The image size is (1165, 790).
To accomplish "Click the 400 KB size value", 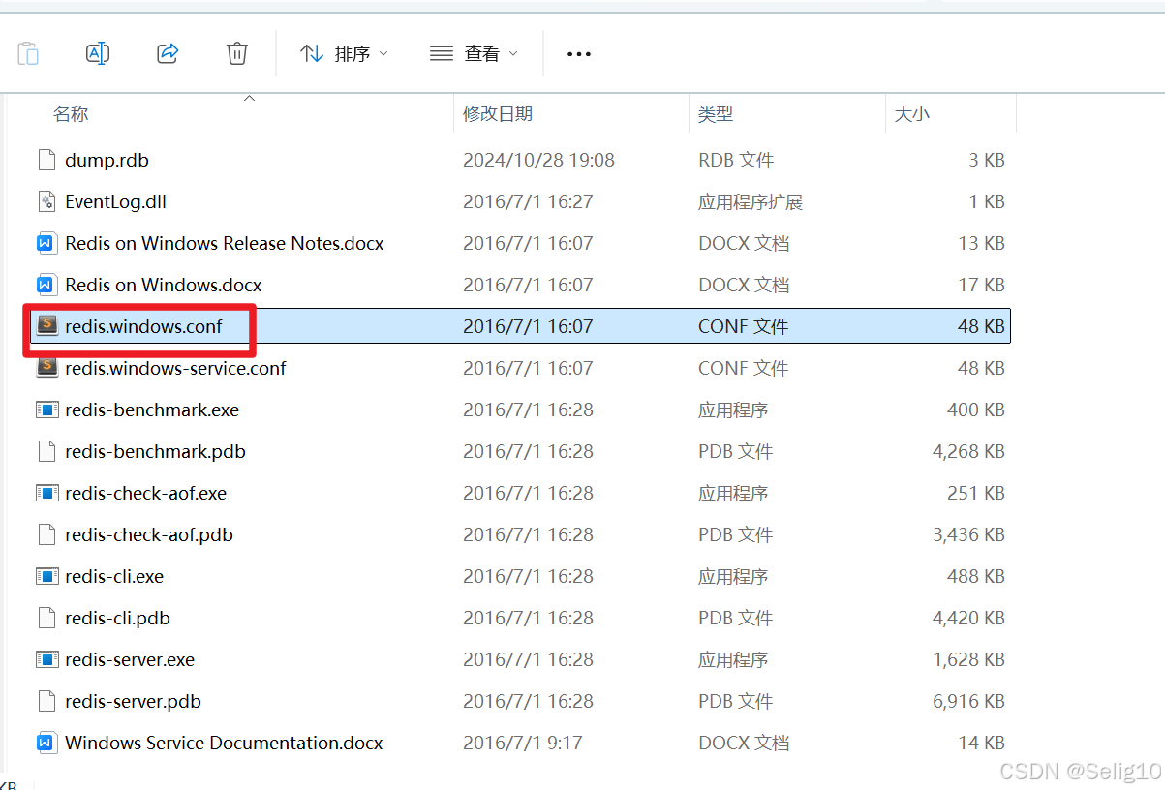I will click(x=976, y=410).
